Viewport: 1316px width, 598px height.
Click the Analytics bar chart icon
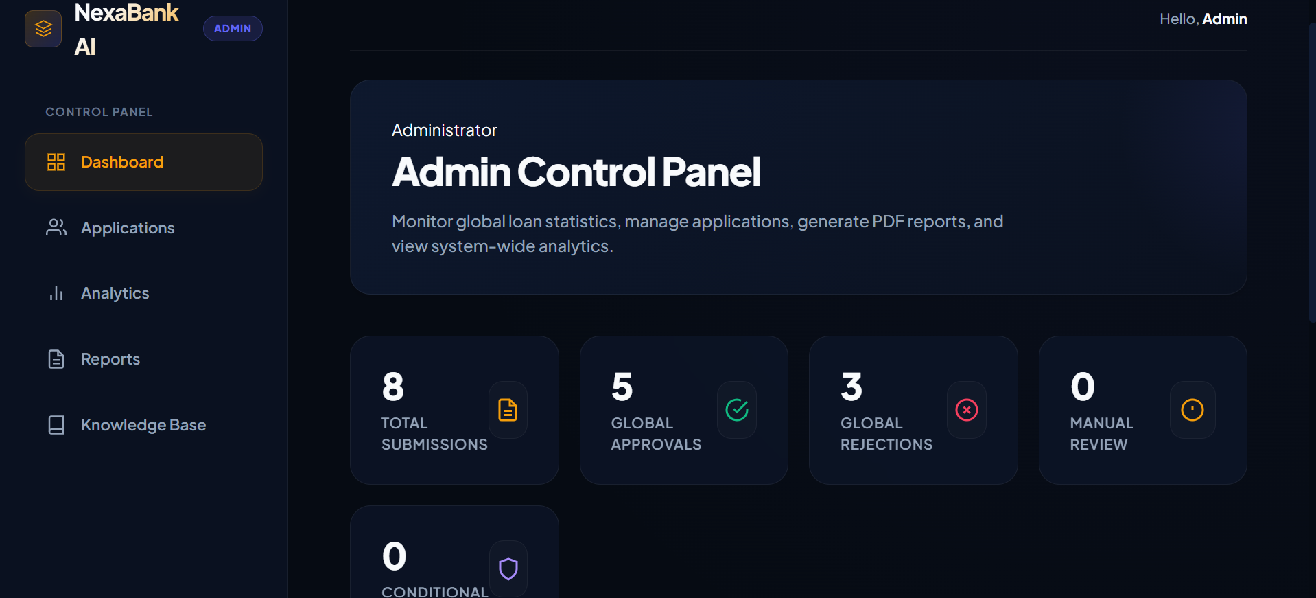tap(56, 293)
